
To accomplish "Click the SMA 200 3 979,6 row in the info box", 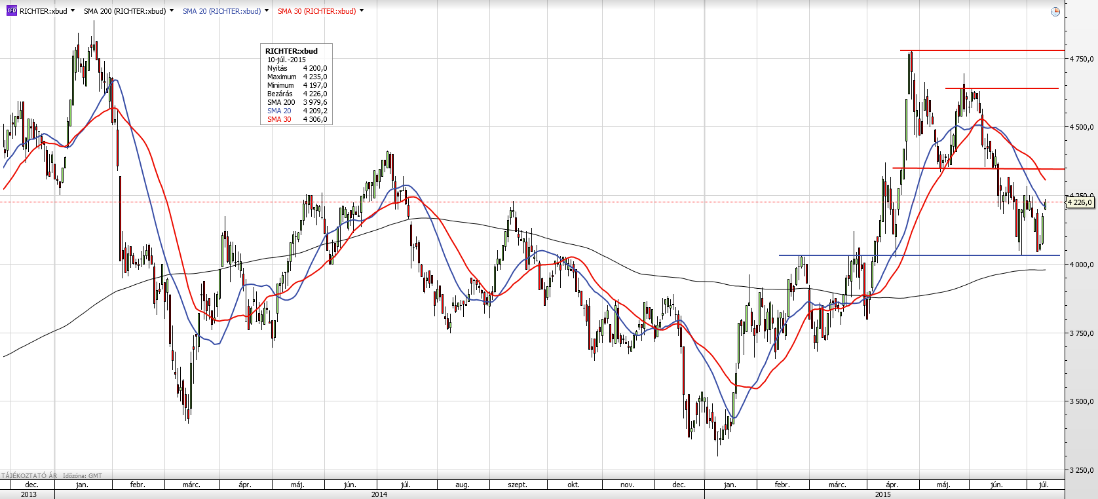I will [297, 102].
